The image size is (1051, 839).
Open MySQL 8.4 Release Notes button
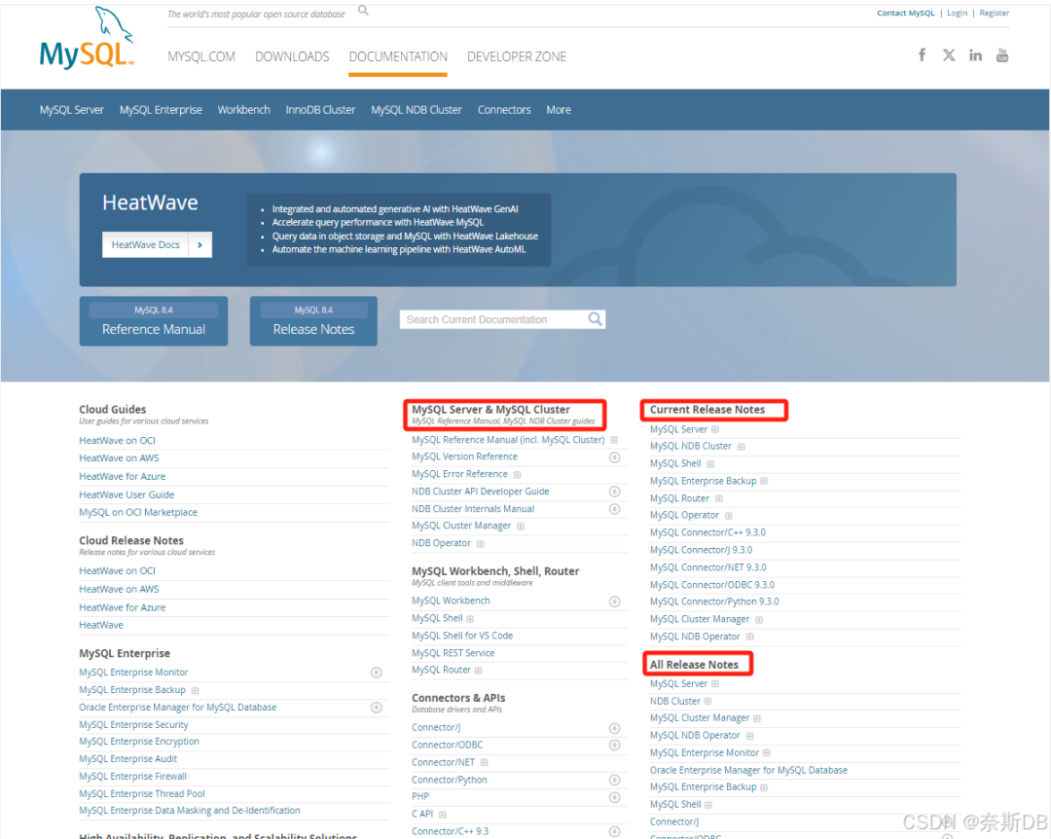point(313,321)
